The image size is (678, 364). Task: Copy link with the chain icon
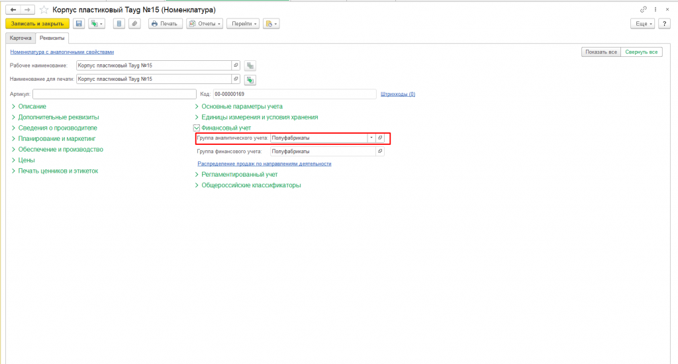point(644,9)
